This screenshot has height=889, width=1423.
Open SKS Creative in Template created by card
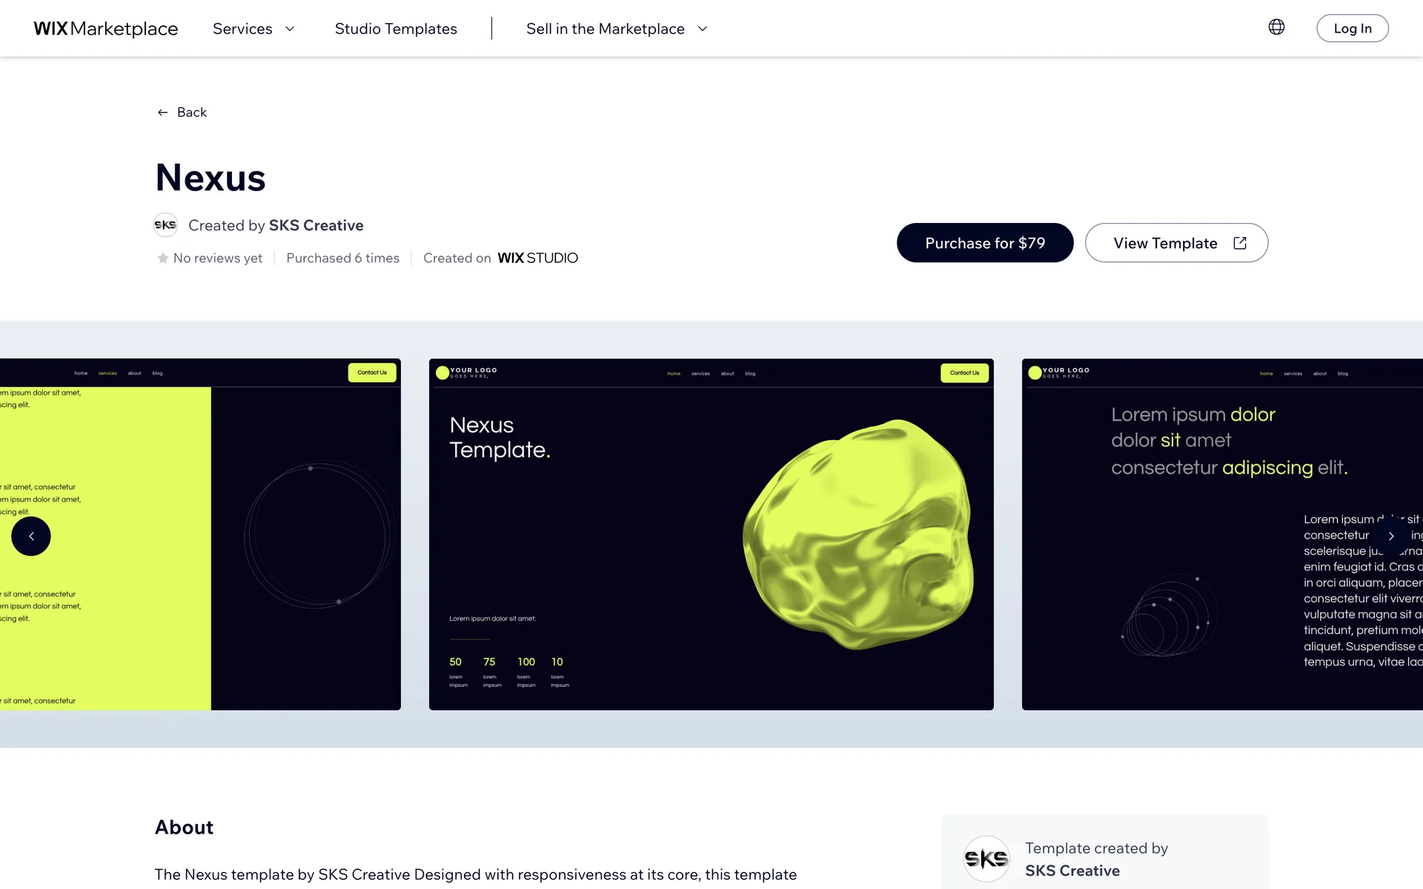[1072, 870]
